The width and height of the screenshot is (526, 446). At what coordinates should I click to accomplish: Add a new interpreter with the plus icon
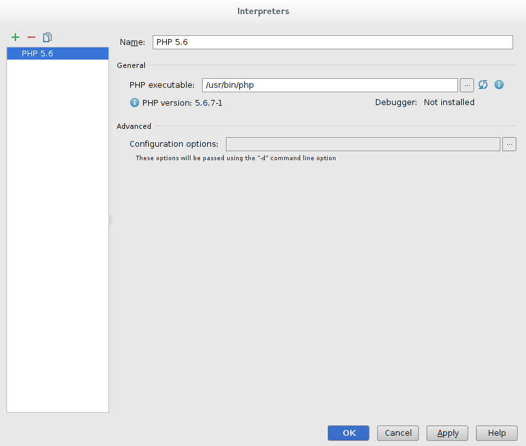[15, 38]
